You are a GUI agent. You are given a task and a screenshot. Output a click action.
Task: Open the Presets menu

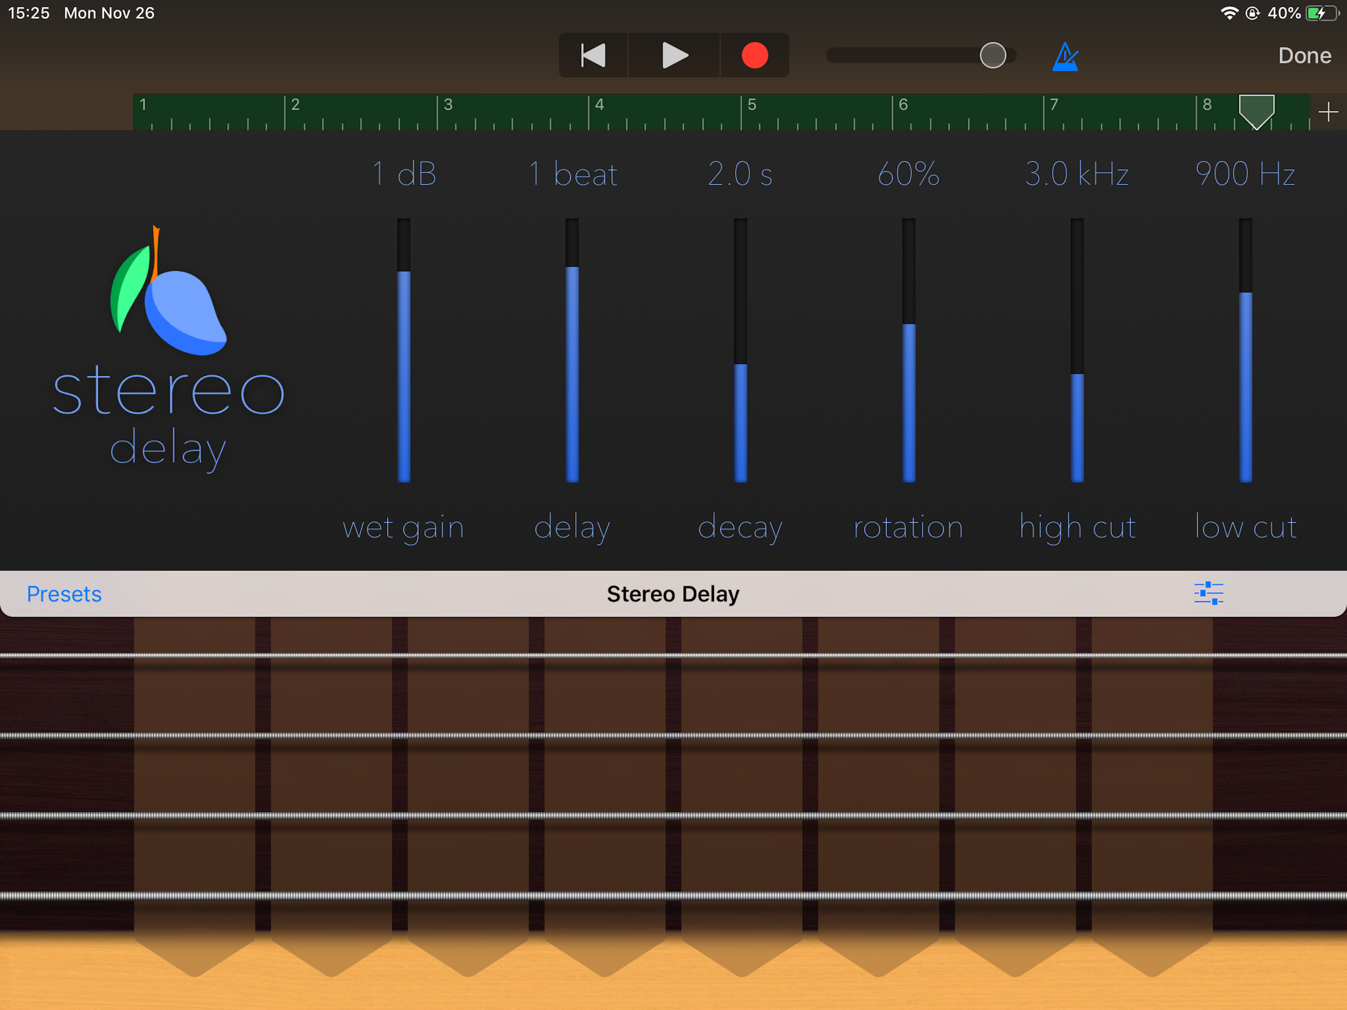click(64, 594)
